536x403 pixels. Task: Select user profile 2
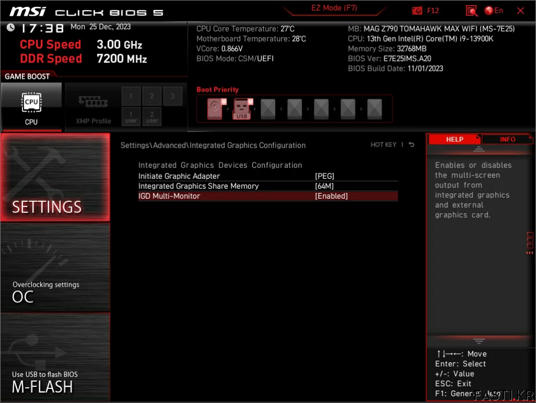coord(152,117)
